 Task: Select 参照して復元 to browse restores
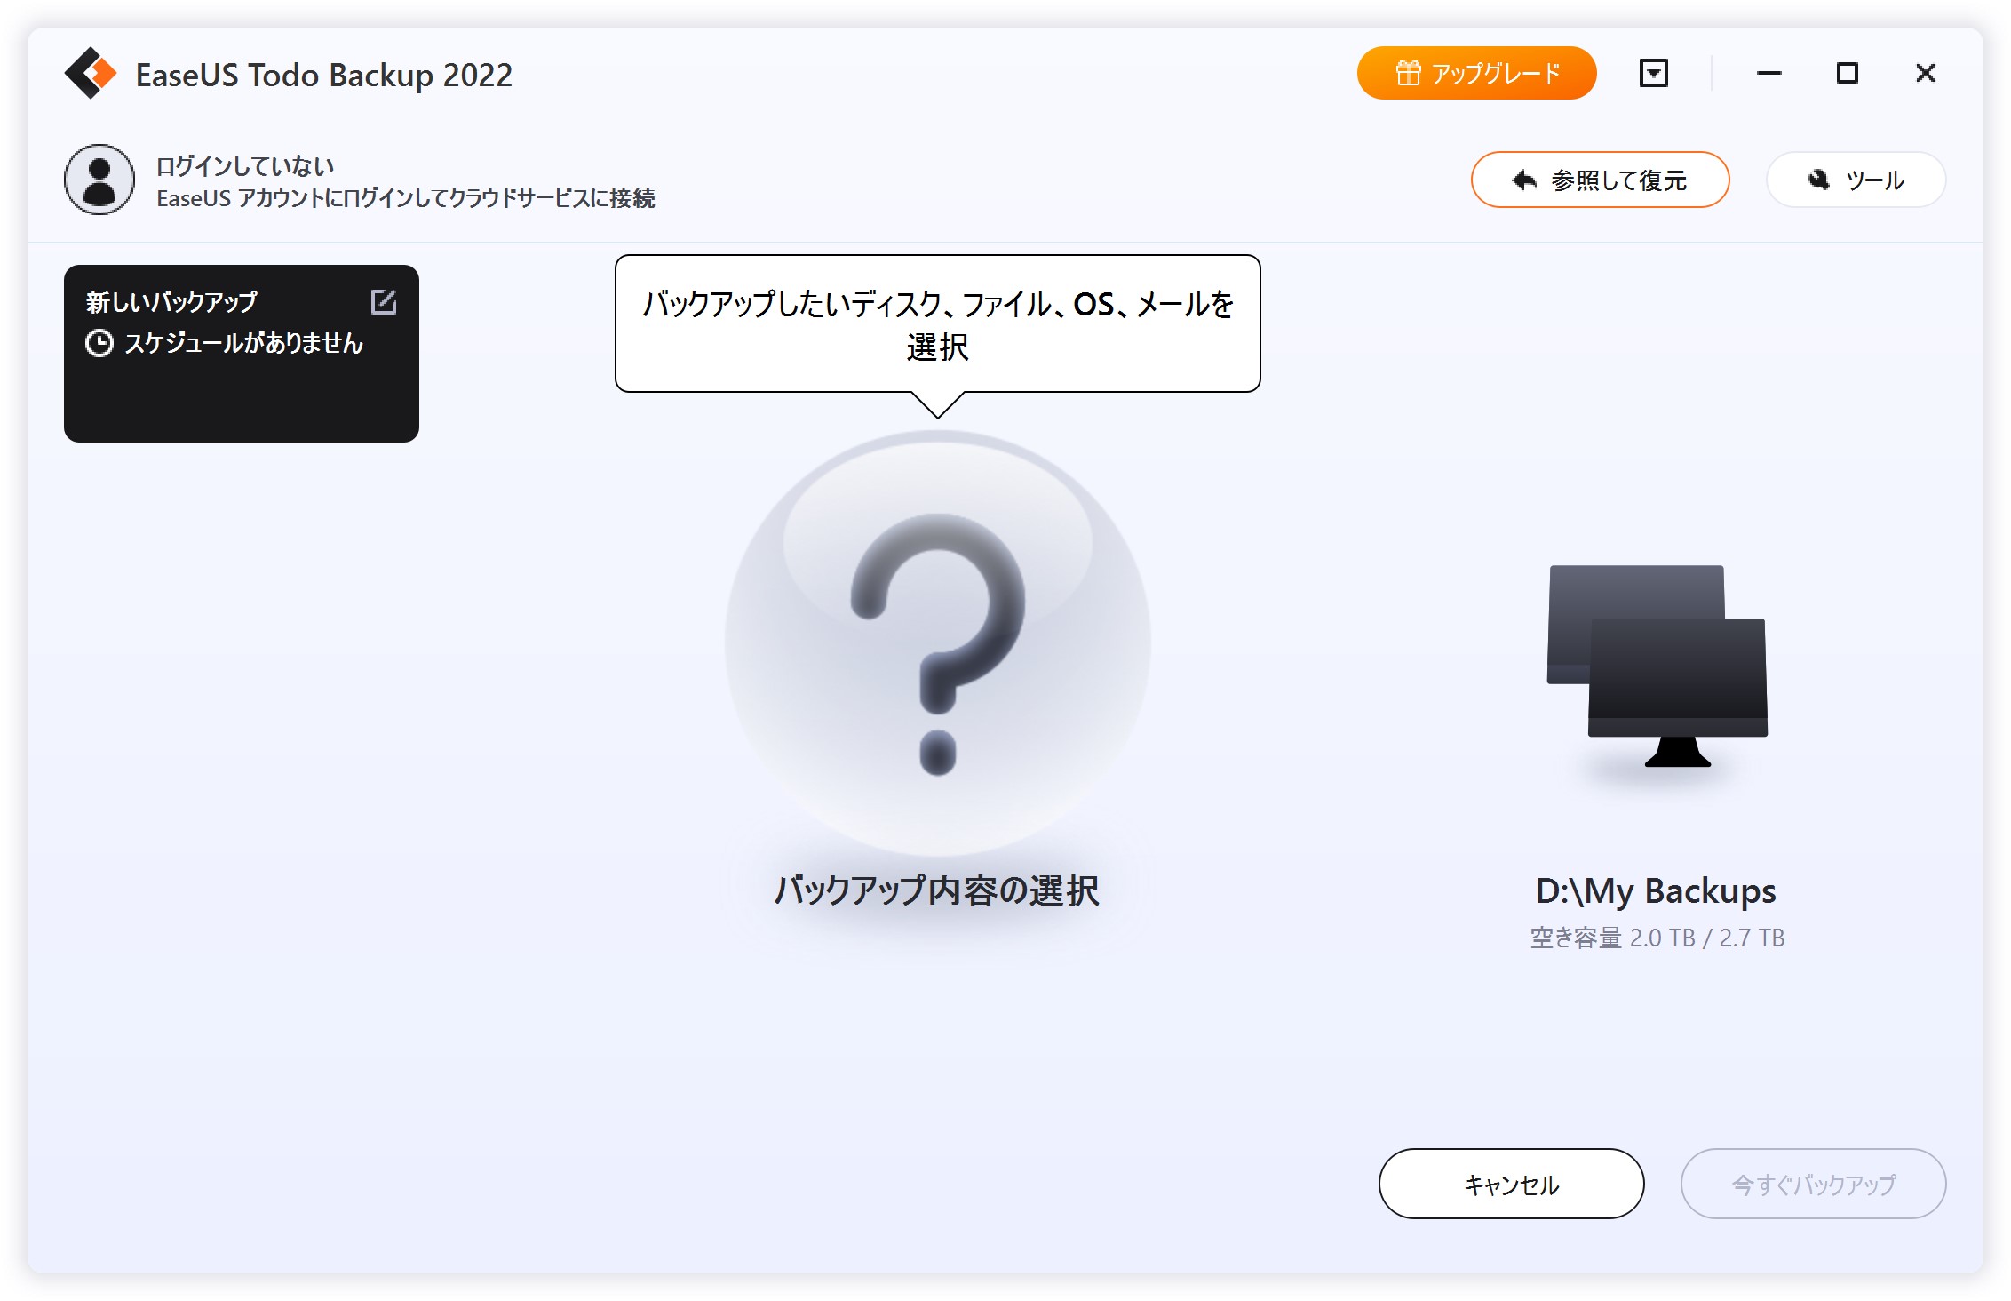click(1599, 179)
